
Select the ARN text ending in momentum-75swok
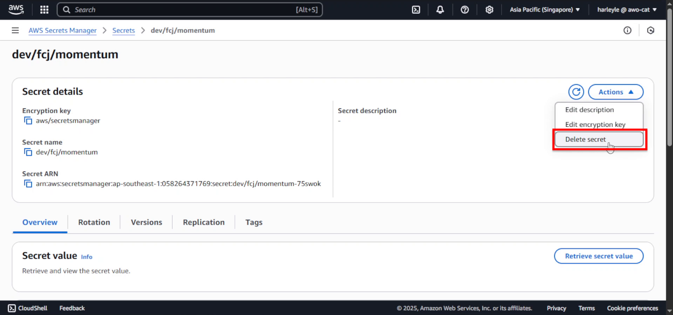coord(178,184)
